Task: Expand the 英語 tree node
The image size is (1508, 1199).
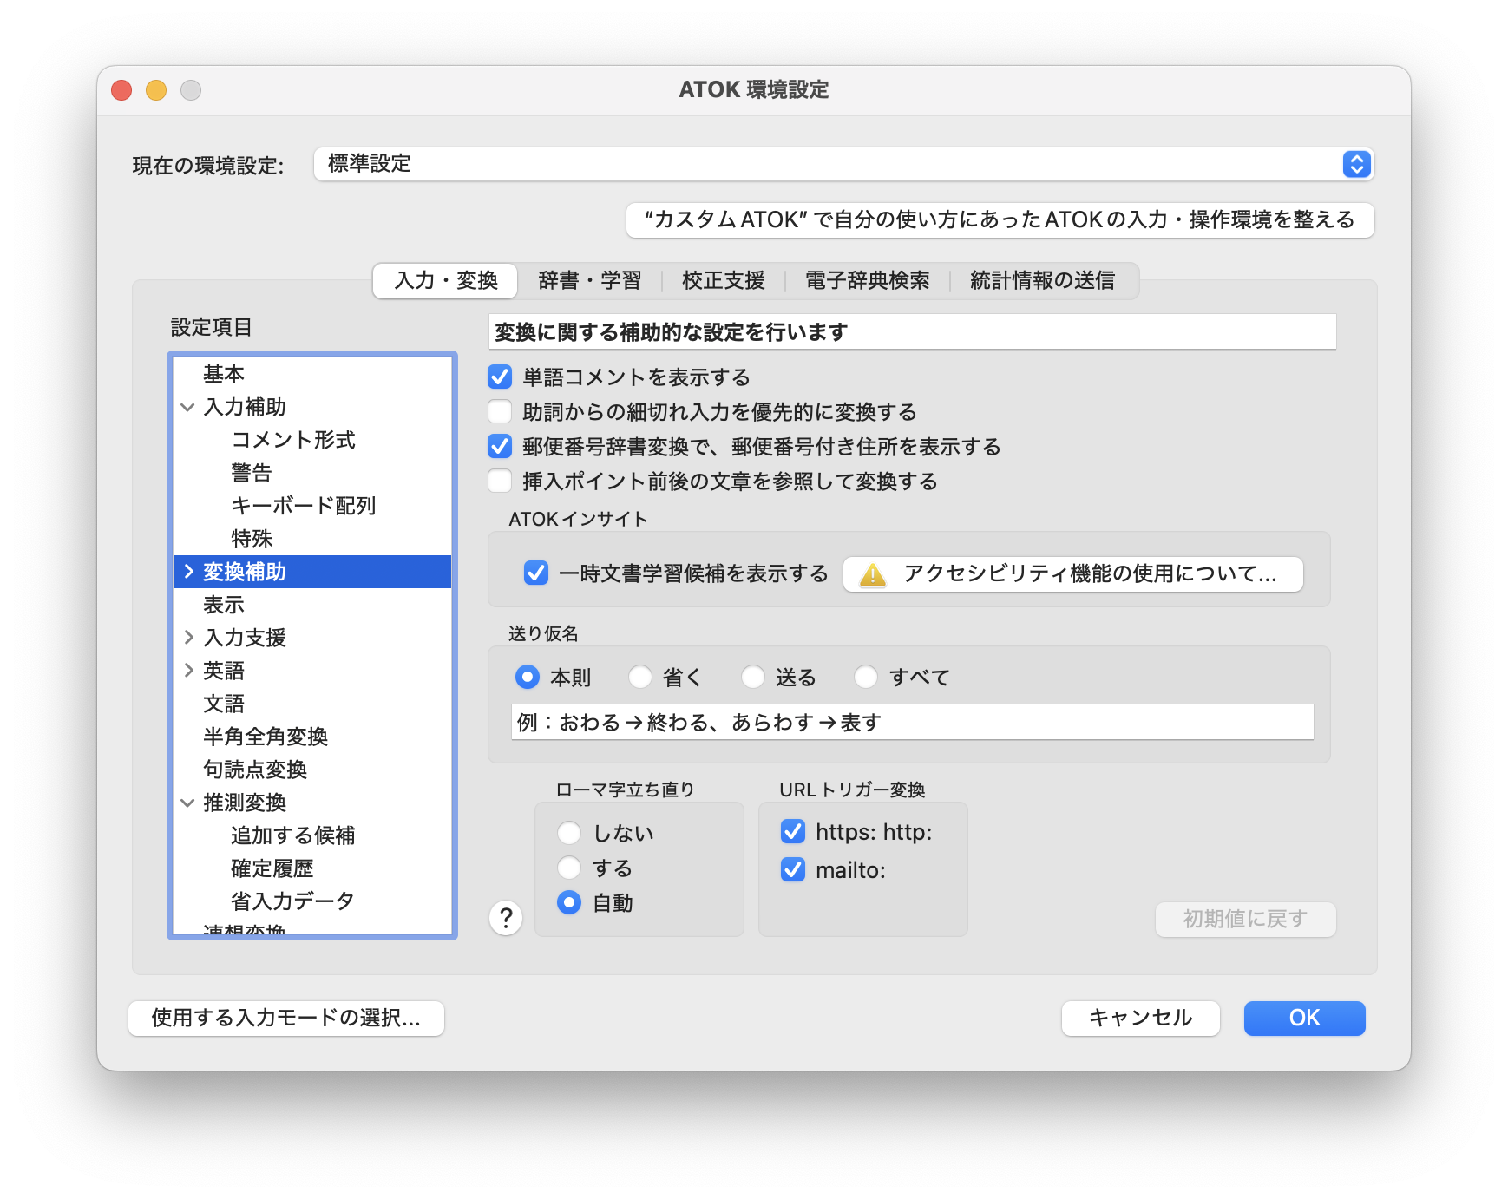Action: pyautogui.click(x=188, y=670)
